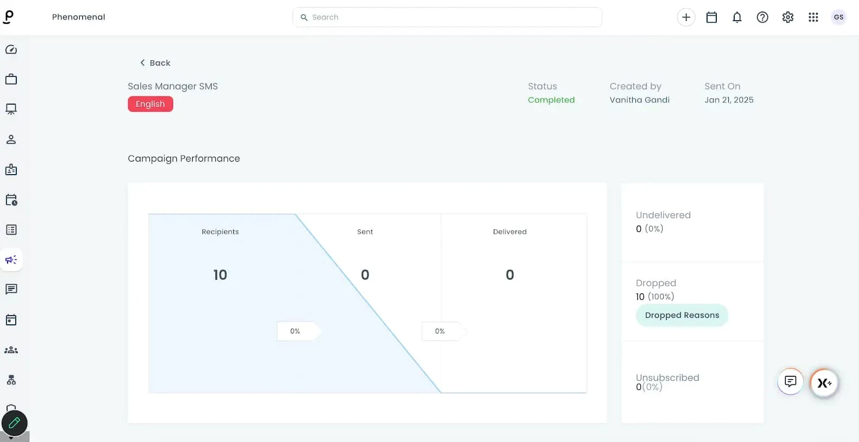Viewport: 859px width, 442px height.
Task: Click the Unsubscribed metric label
Action: coord(667,377)
